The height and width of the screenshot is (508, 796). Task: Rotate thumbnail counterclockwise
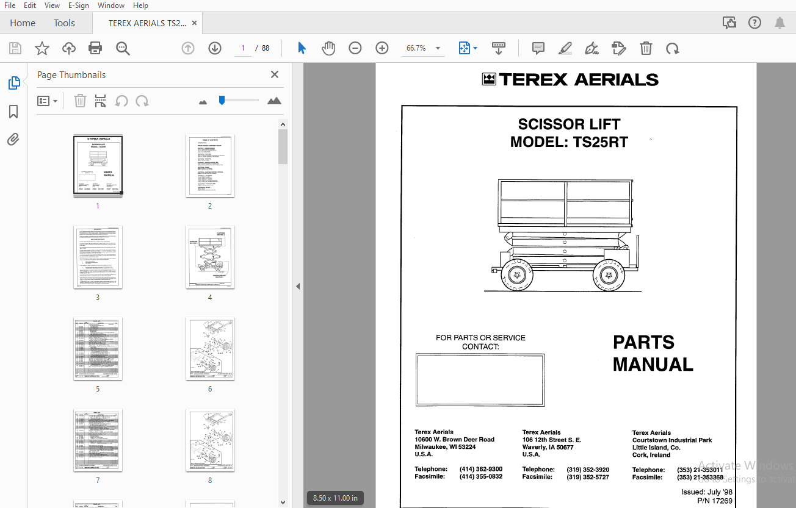coord(121,101)
